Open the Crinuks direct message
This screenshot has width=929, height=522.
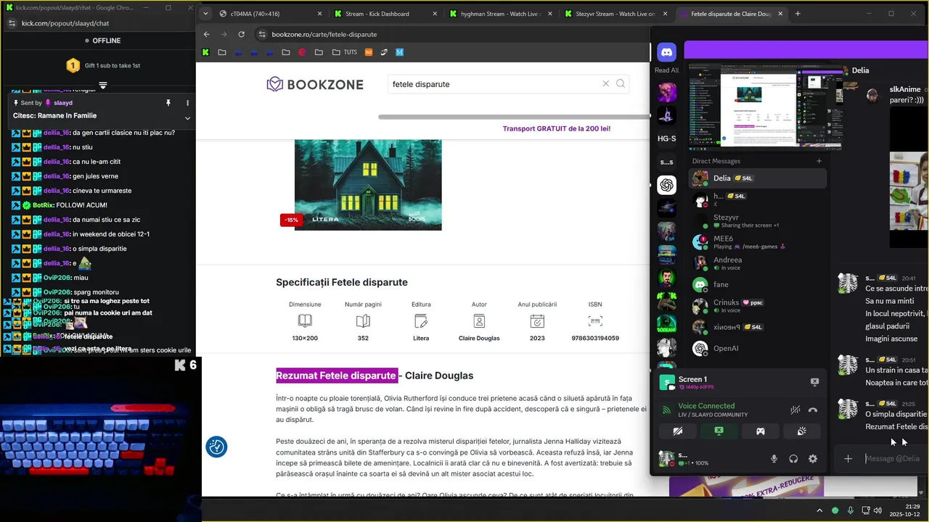click(x=757, y=306)
